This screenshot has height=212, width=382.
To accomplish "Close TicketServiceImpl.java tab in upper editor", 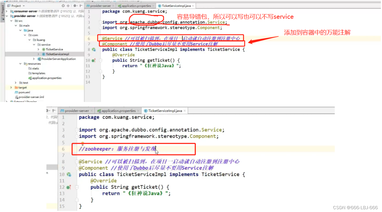I will click(x=194, y=6).
